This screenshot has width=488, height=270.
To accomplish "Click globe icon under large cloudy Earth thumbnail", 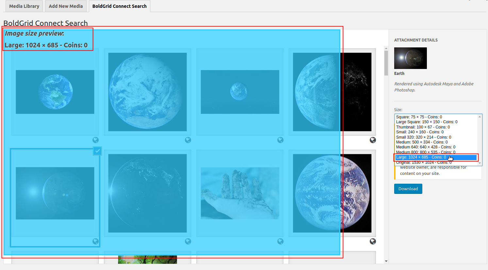I will (188, 140).
